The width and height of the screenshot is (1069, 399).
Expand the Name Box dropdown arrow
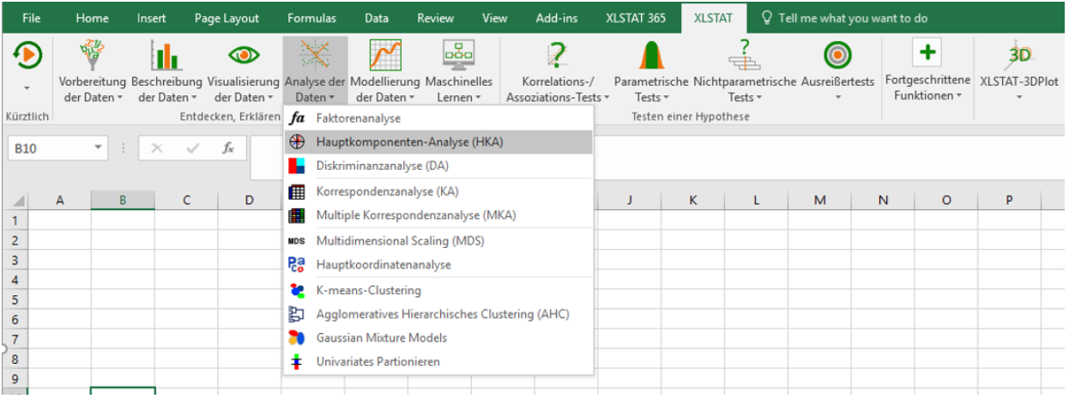point(99,148)
